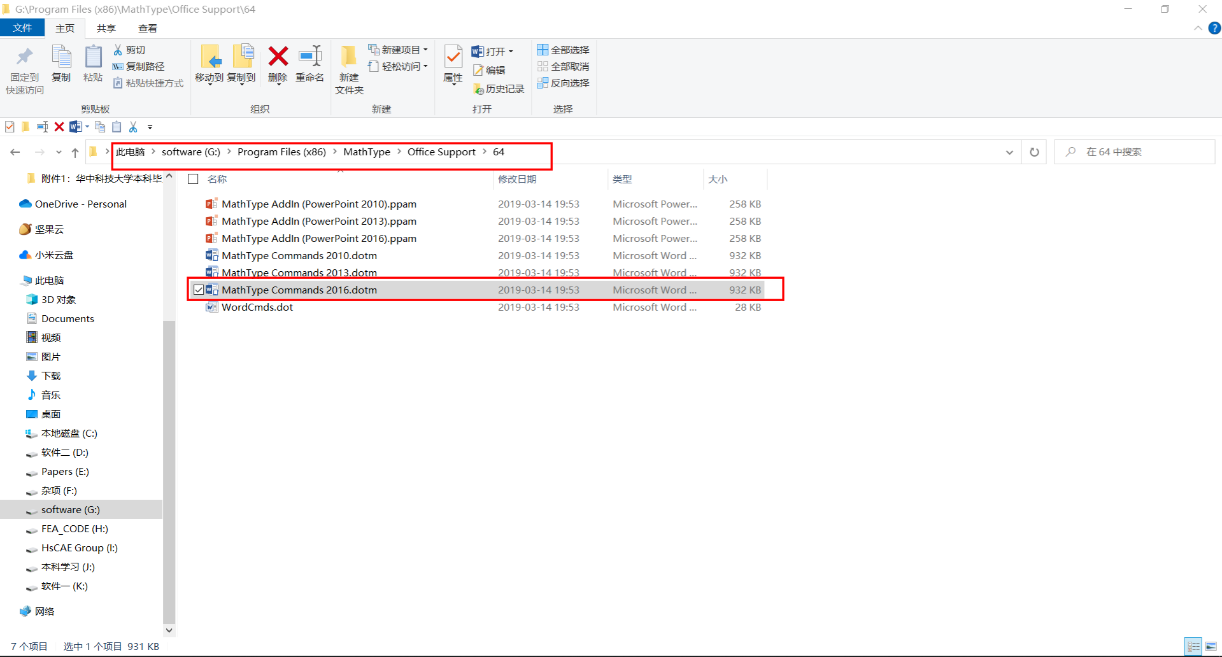Click Copy Path in Clipboard group
This screenshot has height=657, width=1222.
[139, 66]
